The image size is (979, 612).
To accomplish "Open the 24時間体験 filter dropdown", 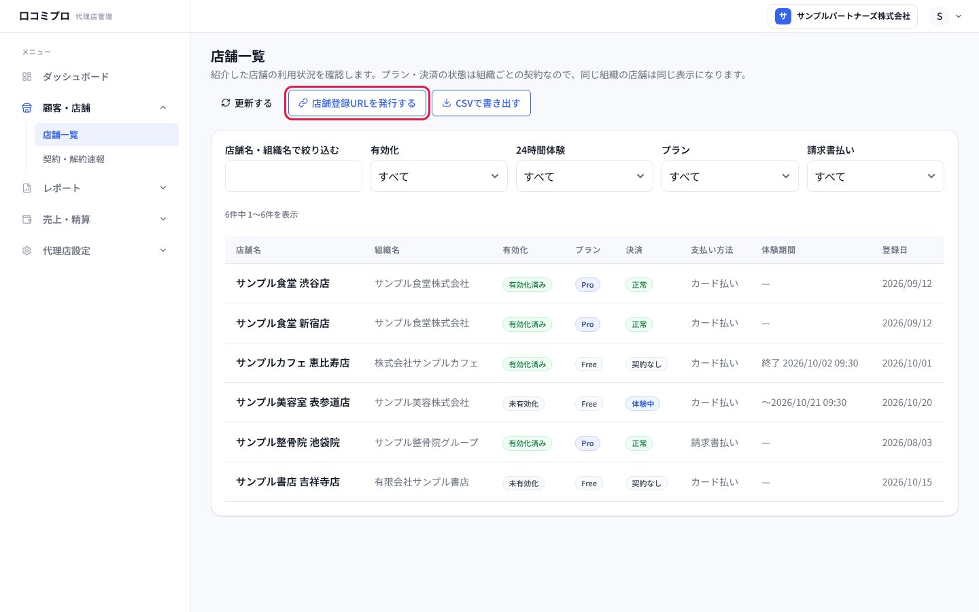I will tap(585, 176).
